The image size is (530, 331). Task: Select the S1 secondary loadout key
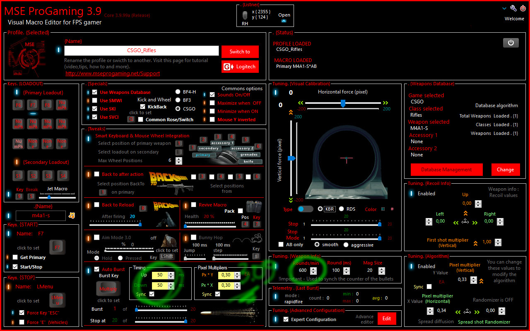(x=18, y=176)
